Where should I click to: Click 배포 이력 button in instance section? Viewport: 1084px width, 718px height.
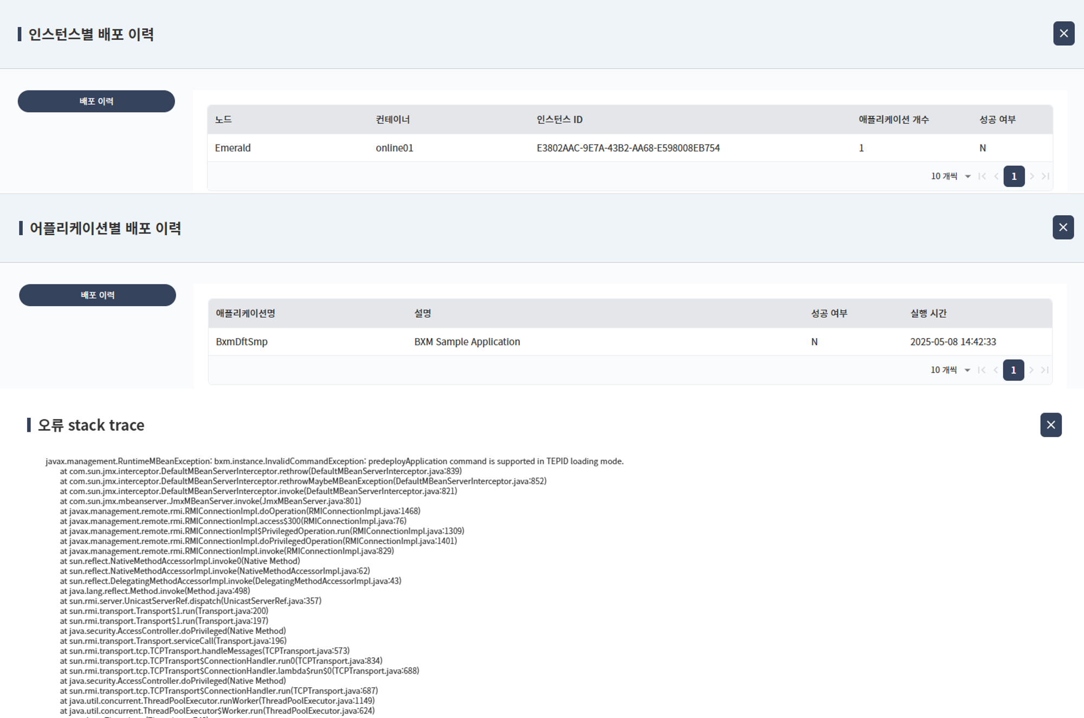(x=96, y=101)
